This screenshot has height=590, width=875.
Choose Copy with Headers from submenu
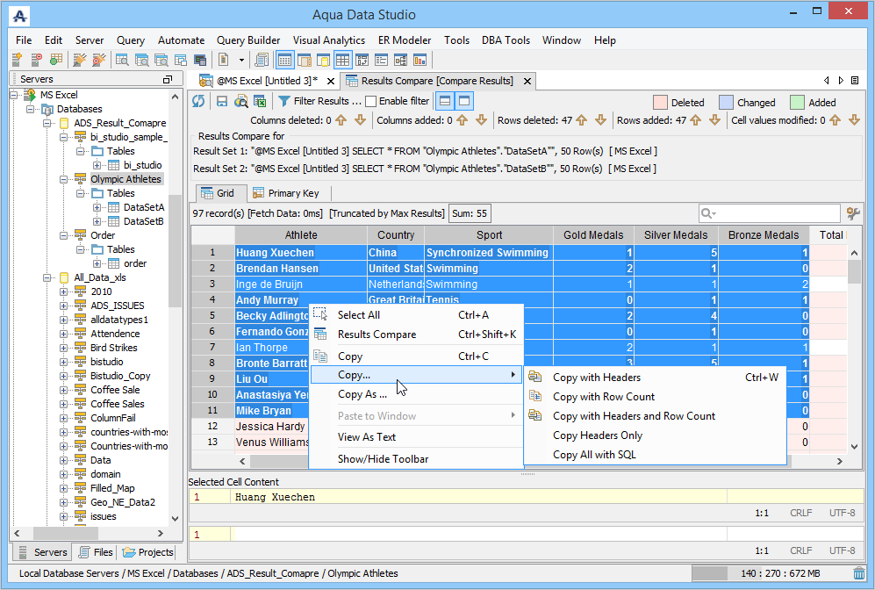[596, 378]
